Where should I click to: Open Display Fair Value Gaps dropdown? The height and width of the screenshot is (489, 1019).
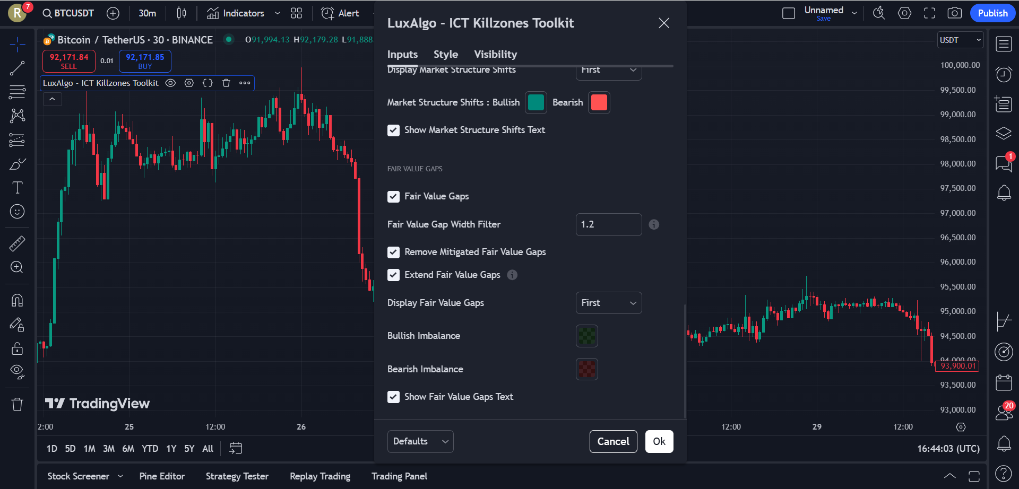(x=609, y=303)
